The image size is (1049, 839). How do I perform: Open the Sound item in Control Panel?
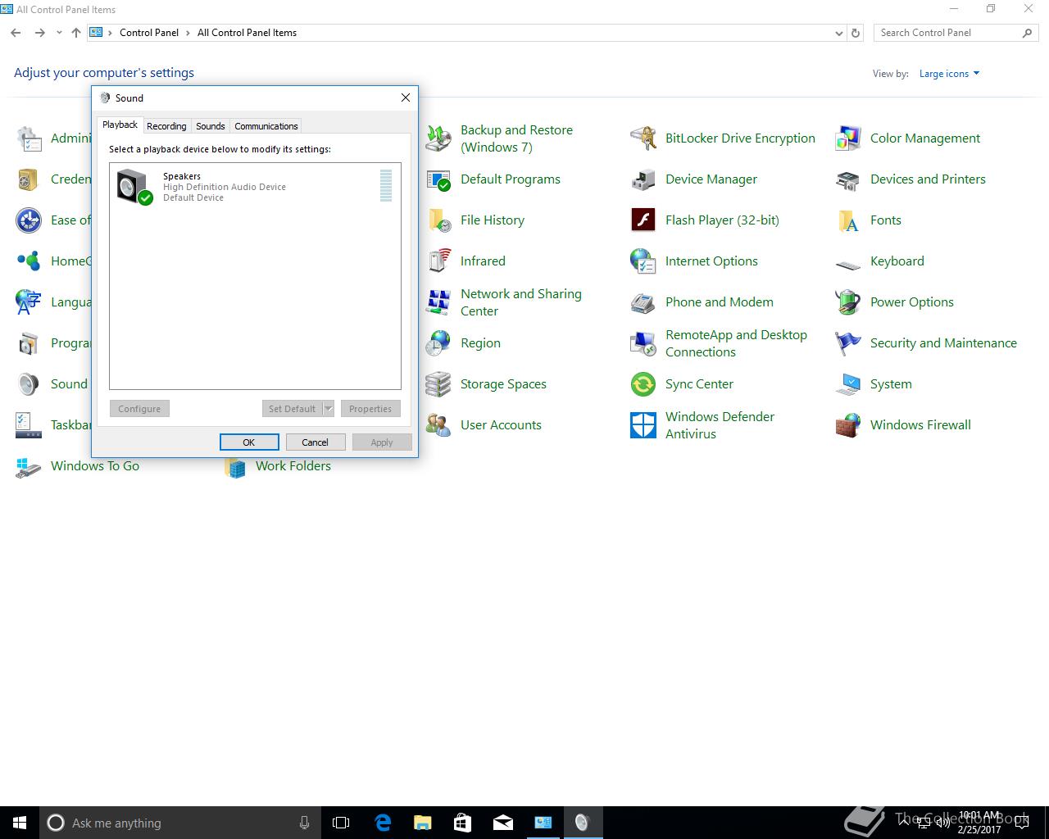tap(53, 384)
